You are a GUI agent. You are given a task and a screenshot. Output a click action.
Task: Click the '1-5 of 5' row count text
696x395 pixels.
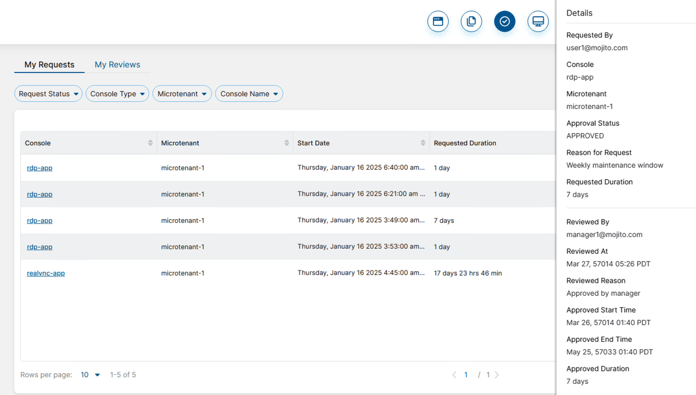click(x=123, y=375)
